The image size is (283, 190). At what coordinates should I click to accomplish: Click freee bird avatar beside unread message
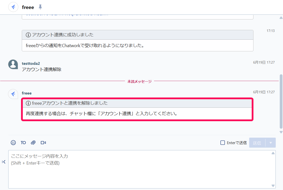tap(13, 94)
